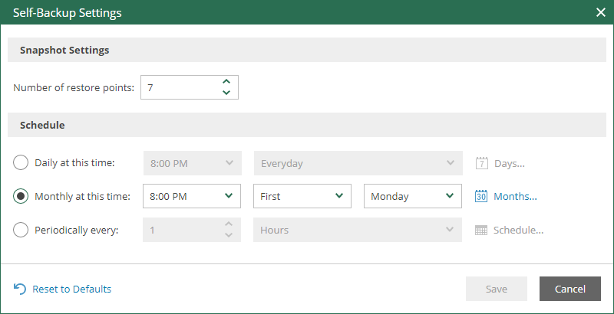
Task: Select the Monthly at this time option
Action: [x=21, y=196]
